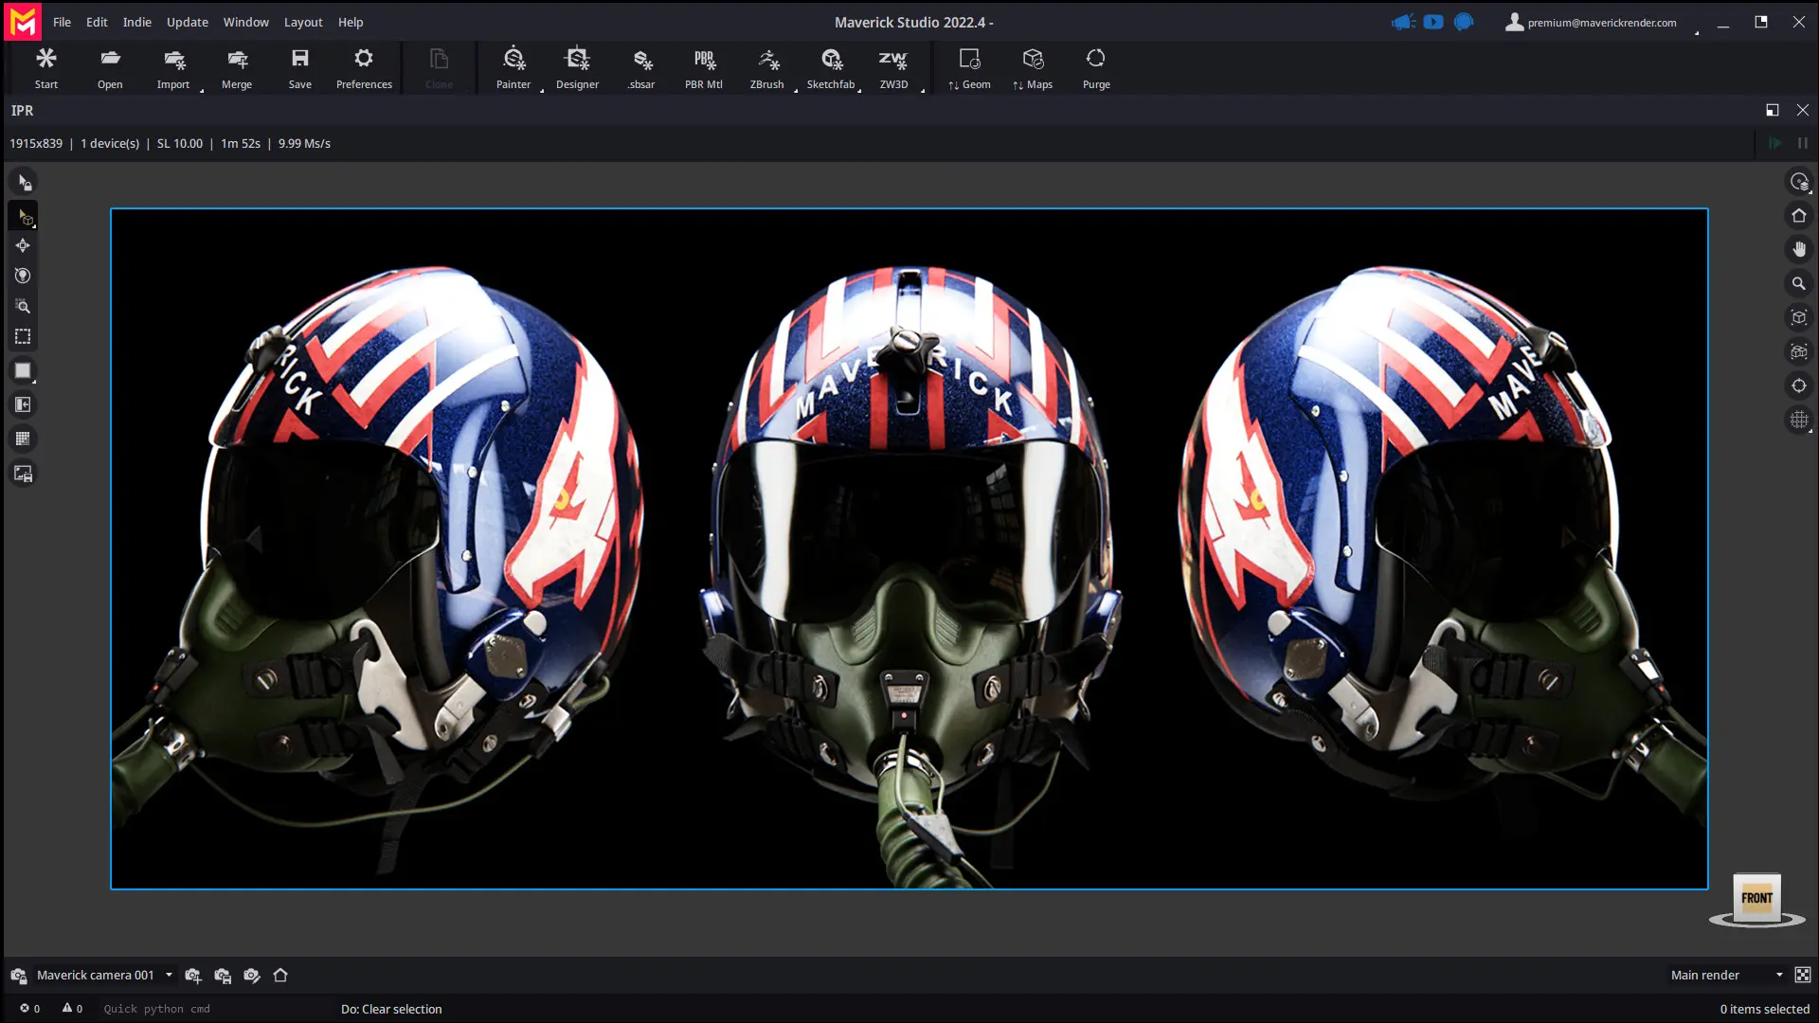Click the magnifier zoom tool on right
The image size is (1819, 1023).
(1798, 283)
